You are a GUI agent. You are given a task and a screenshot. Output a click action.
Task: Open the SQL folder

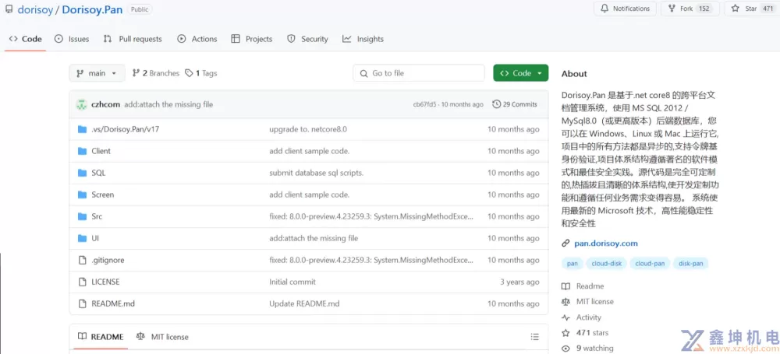point(98,173)
